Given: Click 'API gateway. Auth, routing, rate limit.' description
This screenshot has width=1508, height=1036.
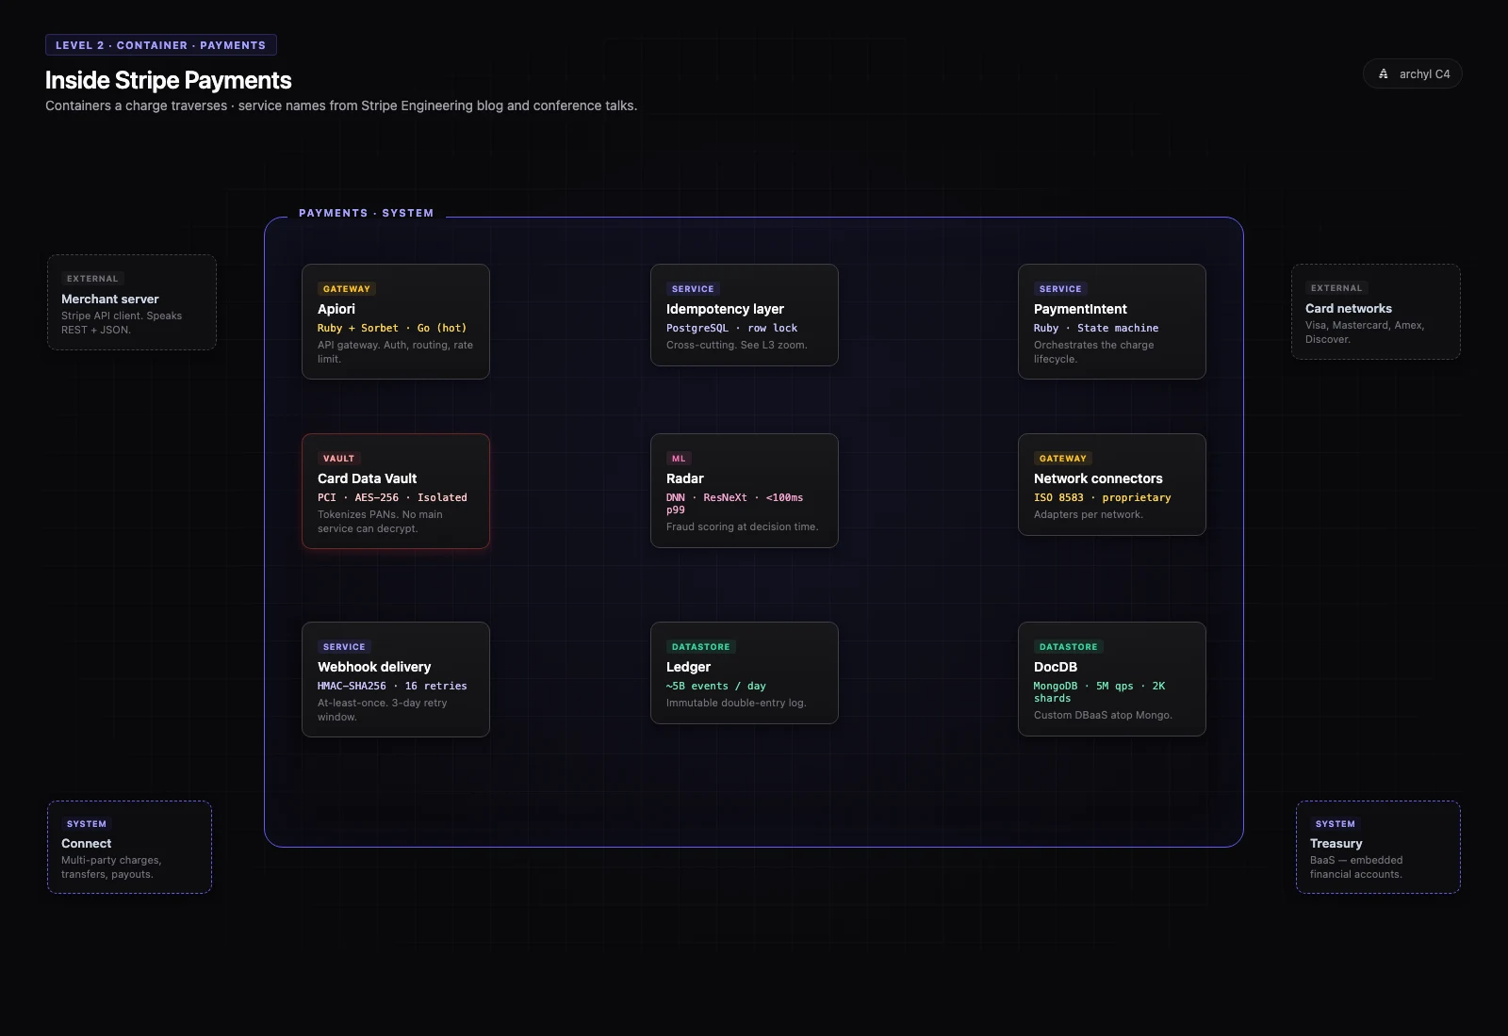Looking at the screenshot, I should tap(396, 352).
